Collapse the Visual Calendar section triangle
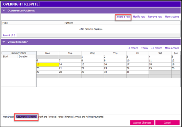 pos(4,42)
